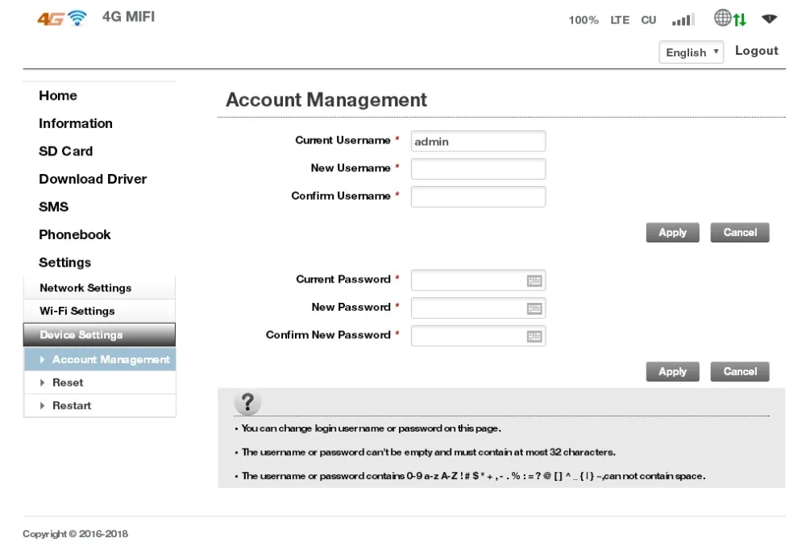Focus the Confirm New Password field
This screenshot has height=546, width=806.
(478, 336)
